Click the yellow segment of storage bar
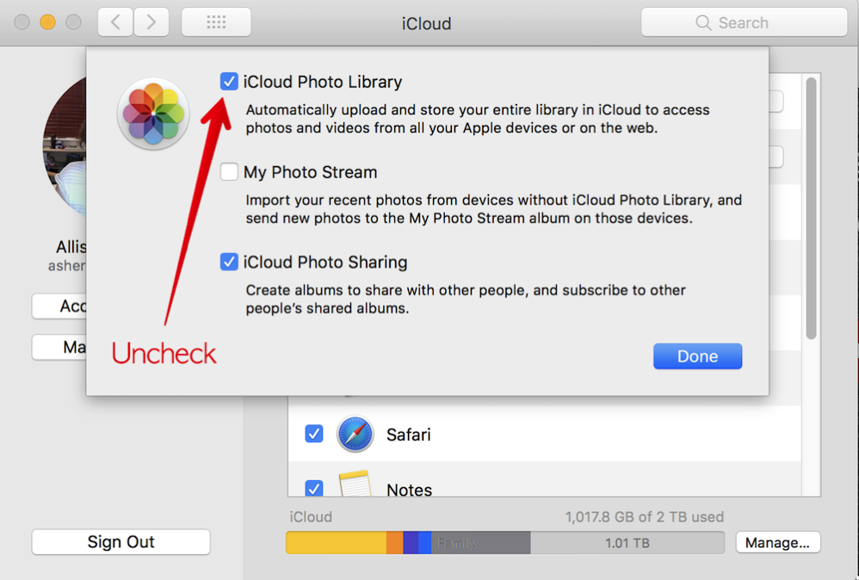859x580 pixels. tap(336, 543)
